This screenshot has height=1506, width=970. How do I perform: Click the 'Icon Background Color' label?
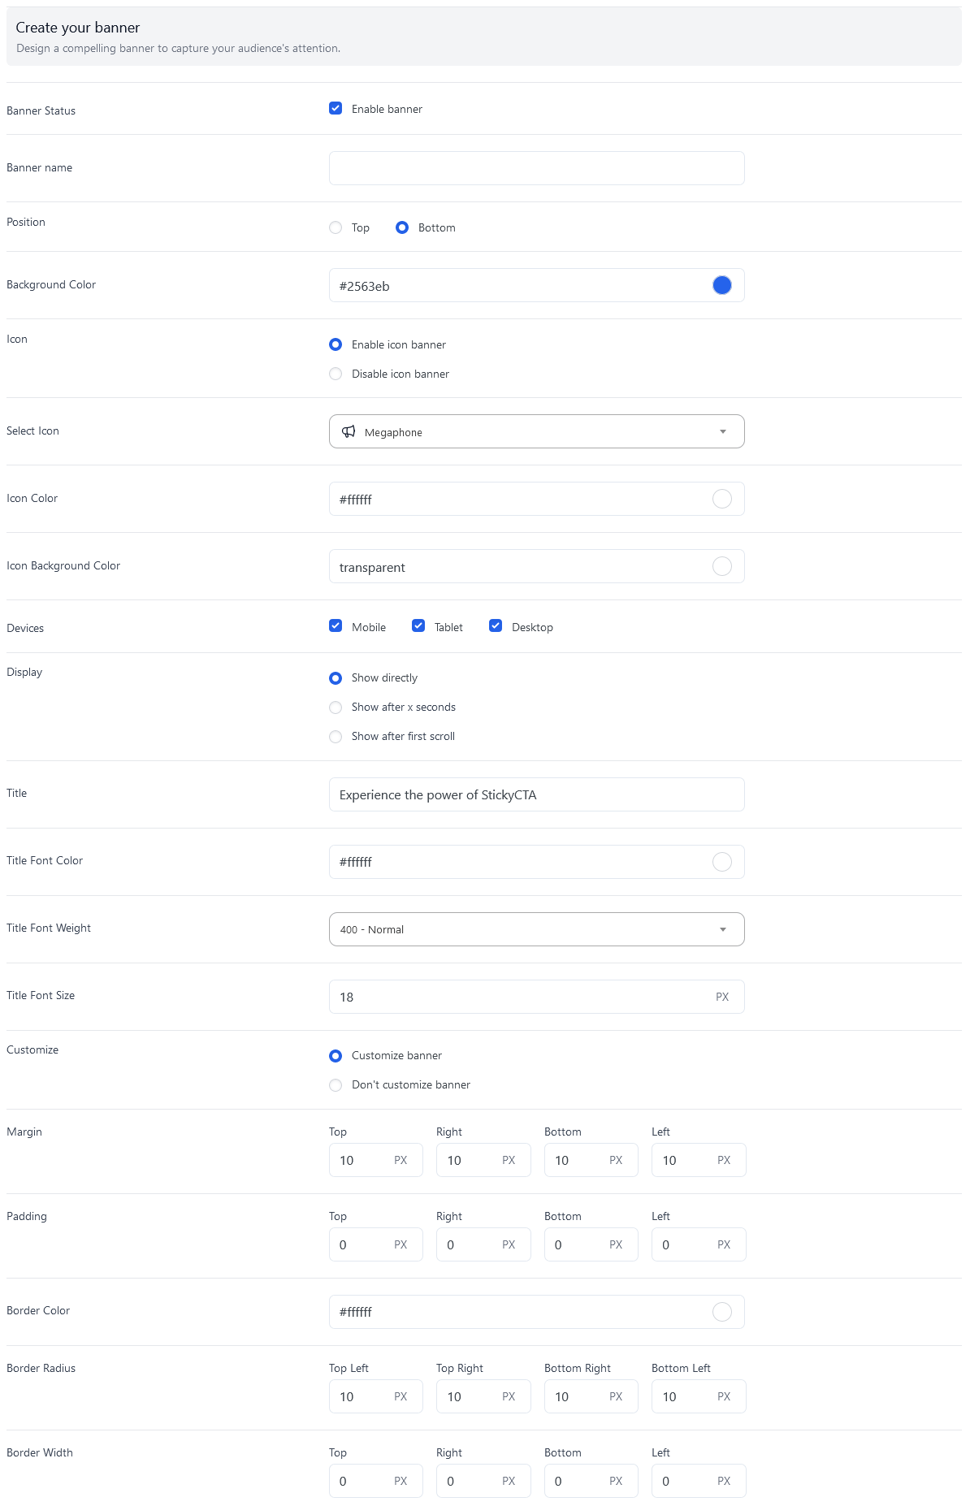pos(63,565)
